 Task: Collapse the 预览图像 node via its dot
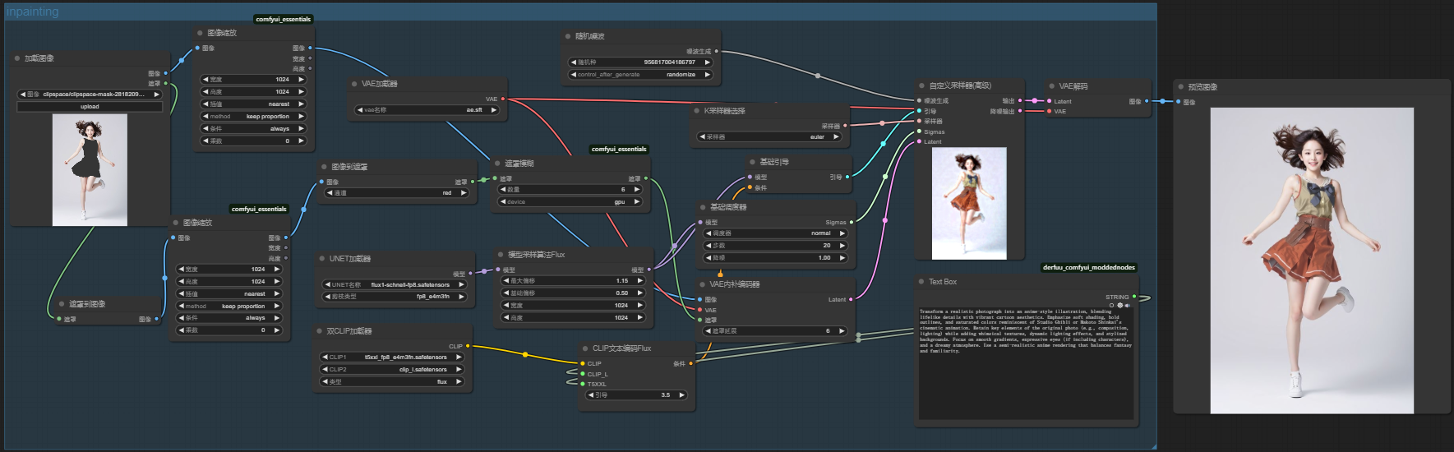[x=1180, y=86]
